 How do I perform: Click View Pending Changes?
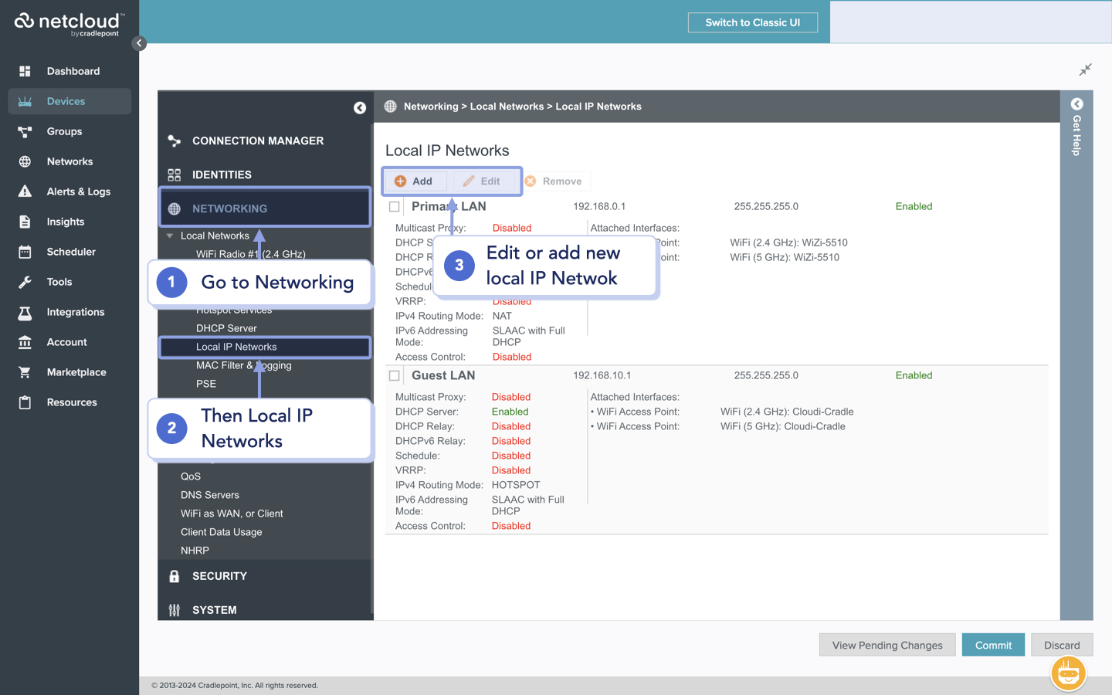tap(887, 644)
